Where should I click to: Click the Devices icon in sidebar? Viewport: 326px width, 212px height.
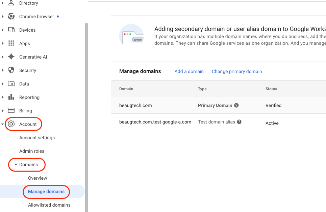[11, 30]
